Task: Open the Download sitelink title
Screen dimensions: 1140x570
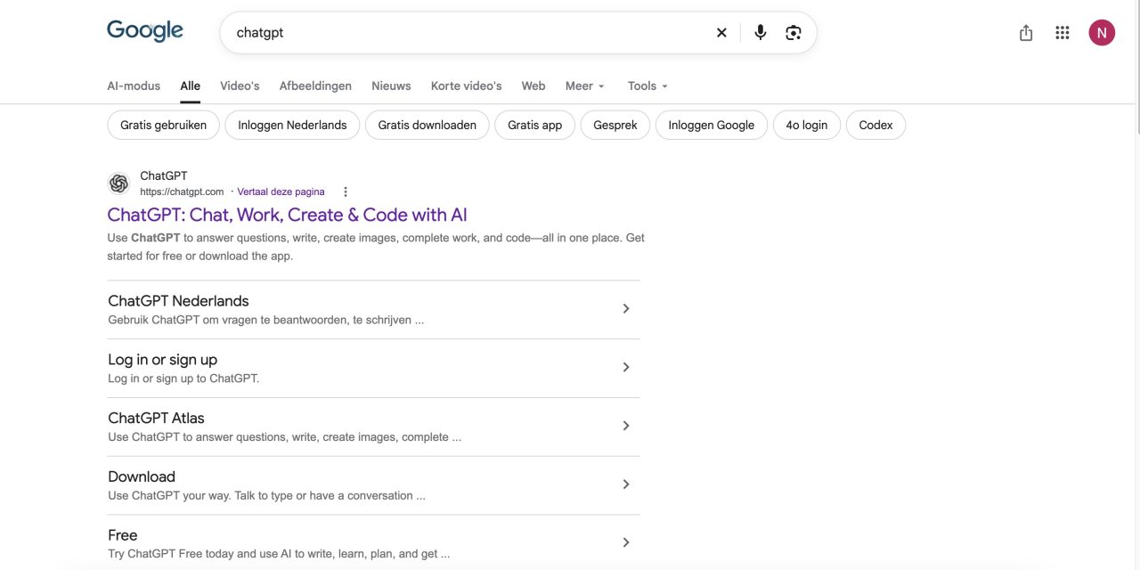Action: tap(142, 476)
